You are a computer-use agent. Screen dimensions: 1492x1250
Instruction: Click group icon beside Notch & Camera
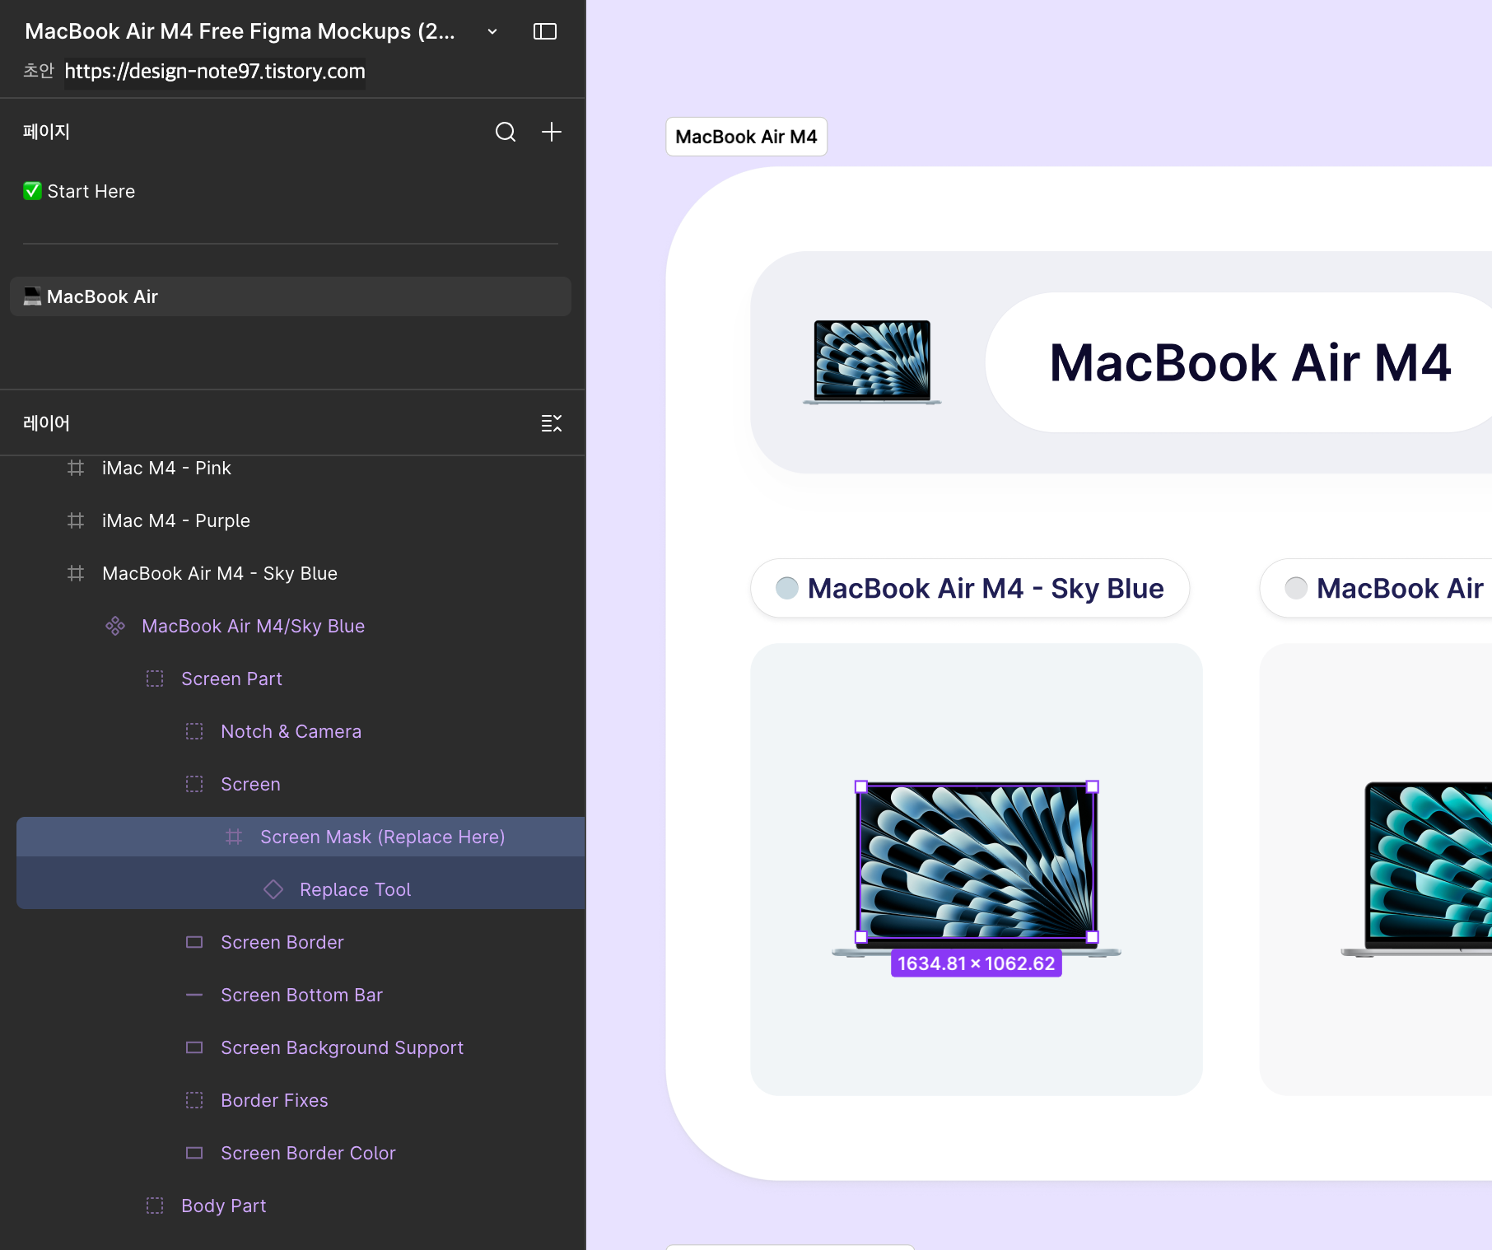point(194,731)
